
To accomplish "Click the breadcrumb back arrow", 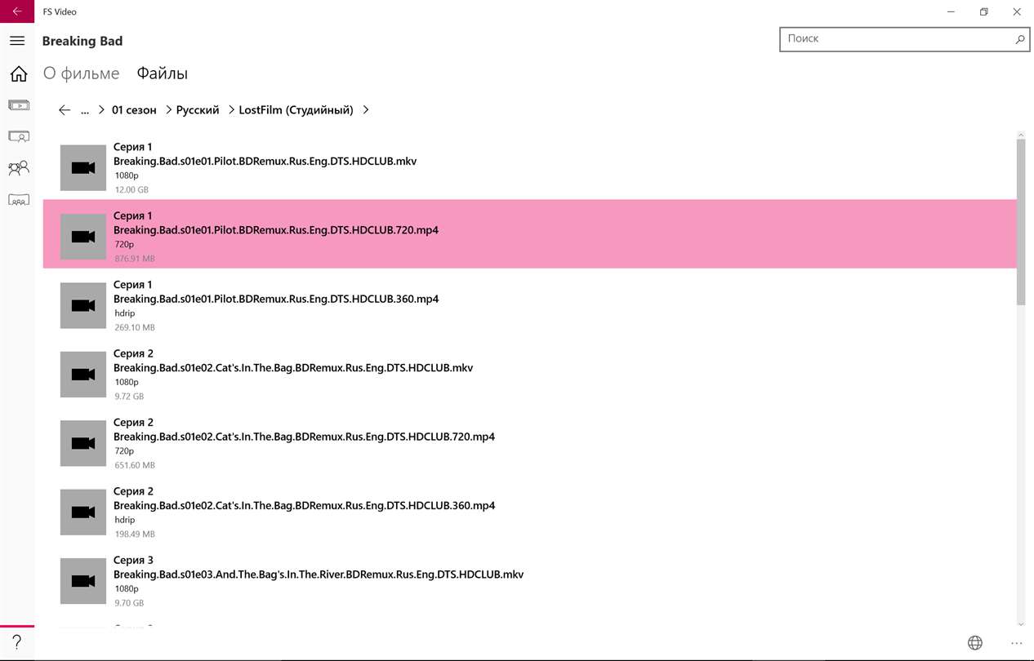I will [x=65, y=110].
